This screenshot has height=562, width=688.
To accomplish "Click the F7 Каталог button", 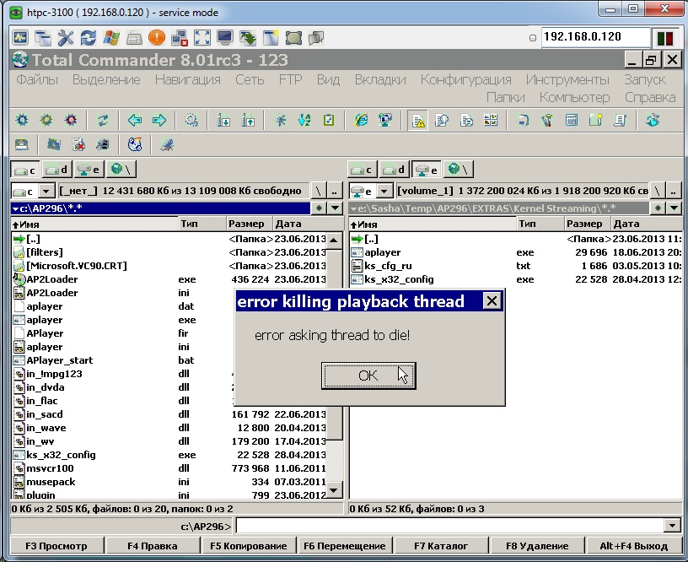I will [x=441, y=546].
